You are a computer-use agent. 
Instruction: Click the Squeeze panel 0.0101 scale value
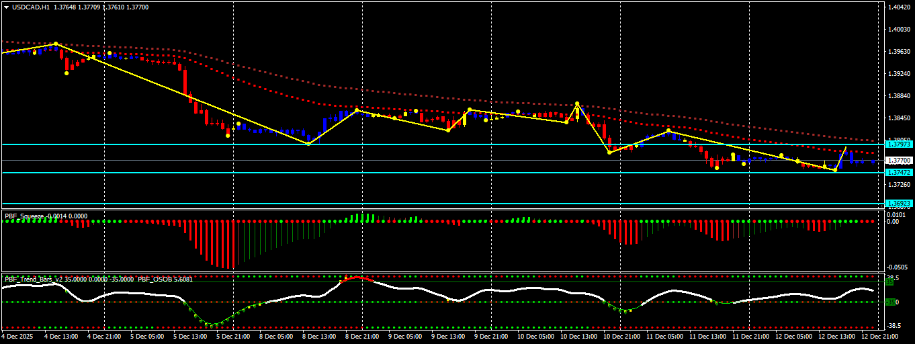pos(896,215)
